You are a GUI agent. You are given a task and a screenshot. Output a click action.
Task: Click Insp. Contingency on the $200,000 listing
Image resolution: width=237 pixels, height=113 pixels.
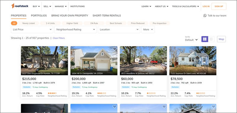(x=90, y=87)
